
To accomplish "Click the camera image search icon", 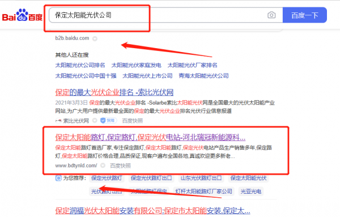I will pos(271,15).
